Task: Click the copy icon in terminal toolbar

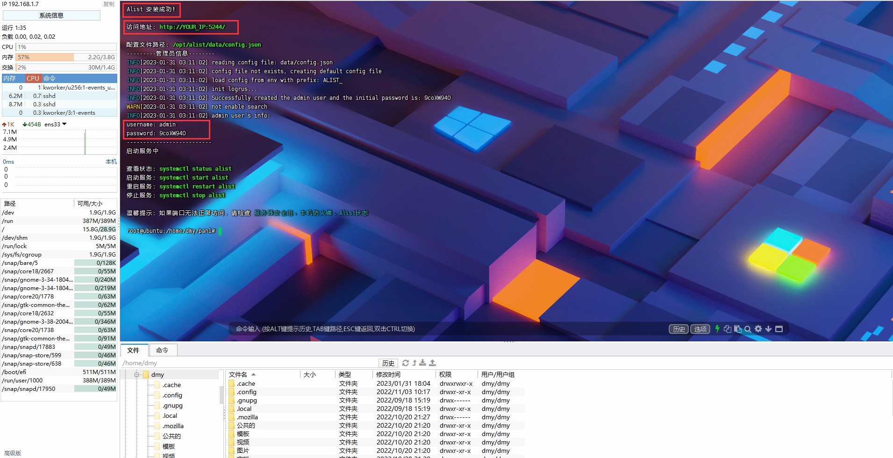Action: coord(728,329)
